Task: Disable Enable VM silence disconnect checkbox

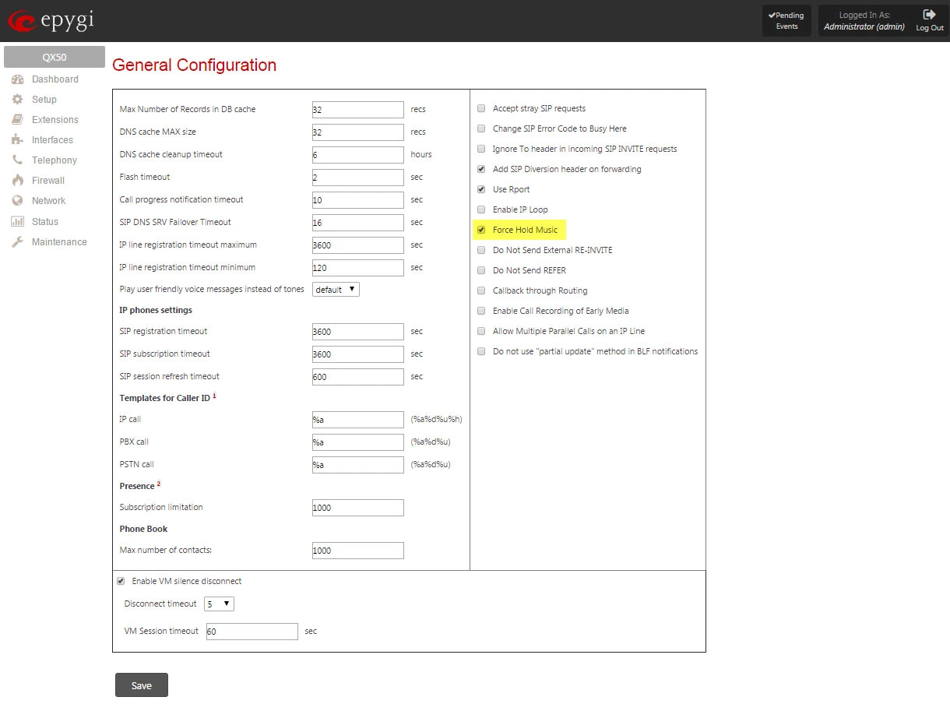Action: point(121,581)
